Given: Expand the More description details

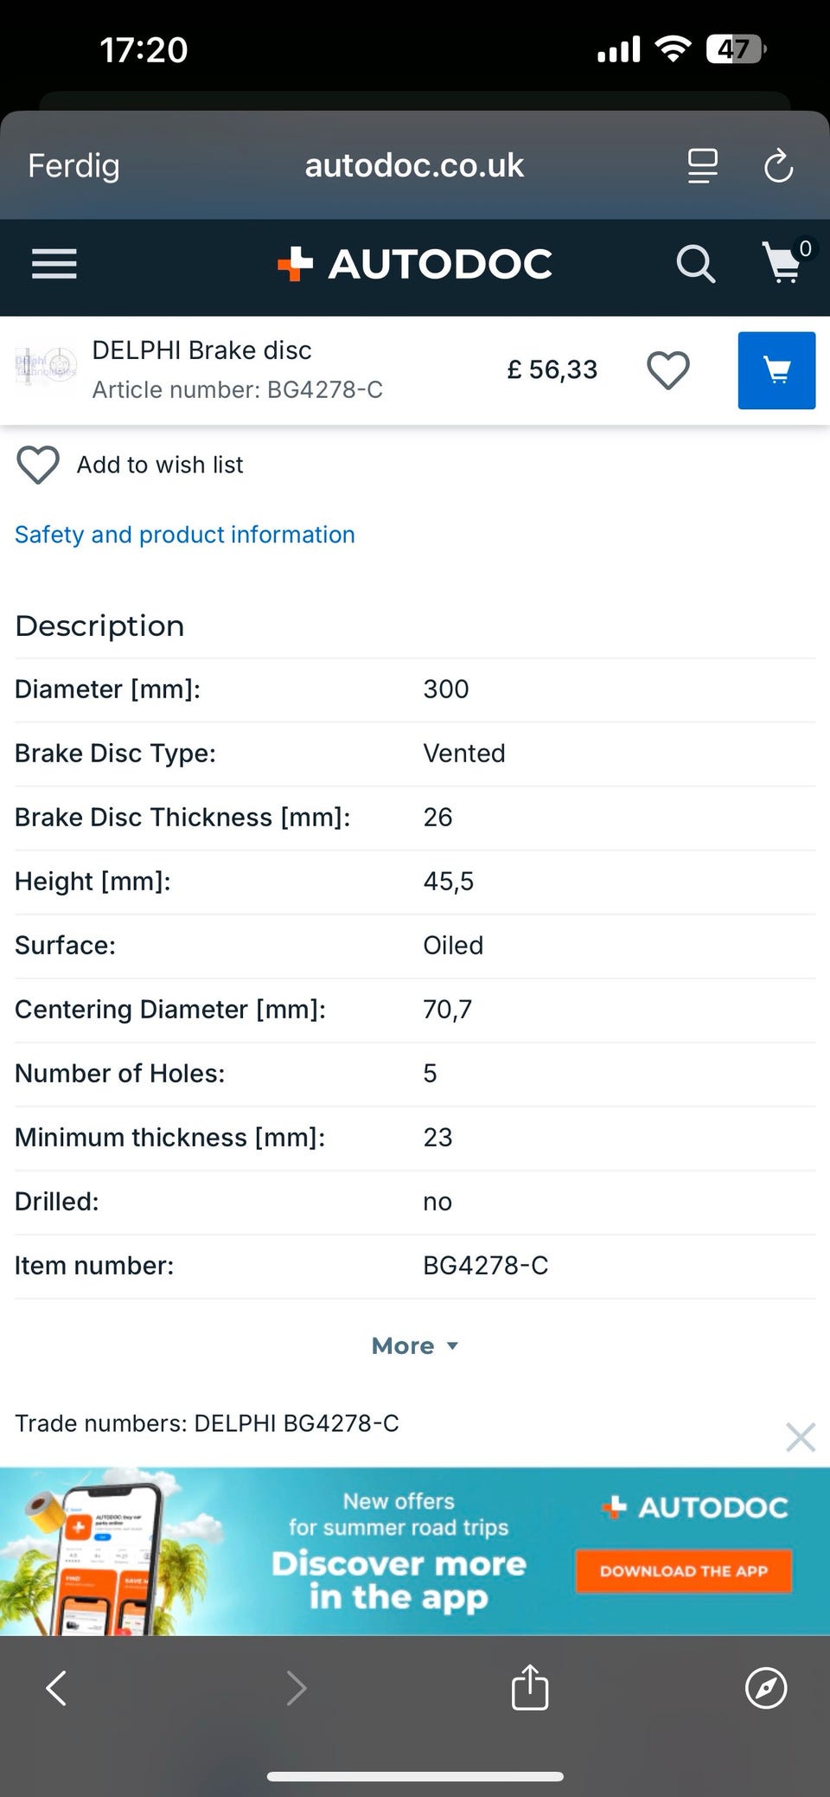Looking at the screenshot, I should [x=414, y=1345].
